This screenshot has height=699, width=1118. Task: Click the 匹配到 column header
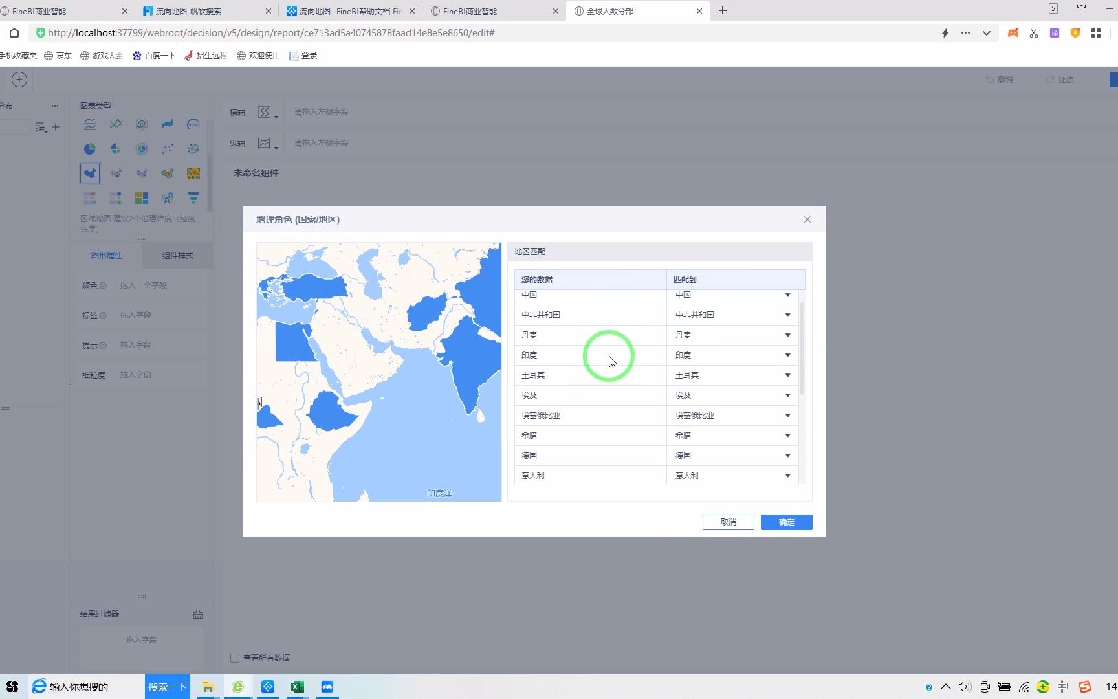(x=736, y=280)
